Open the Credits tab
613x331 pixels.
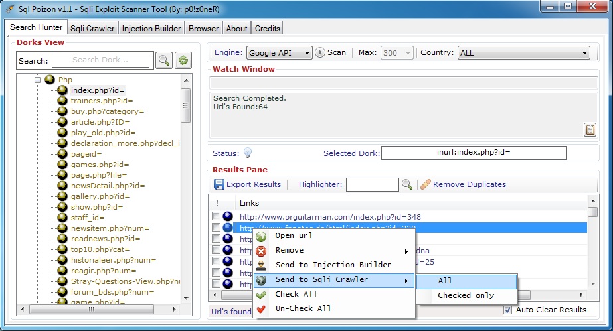268,28
